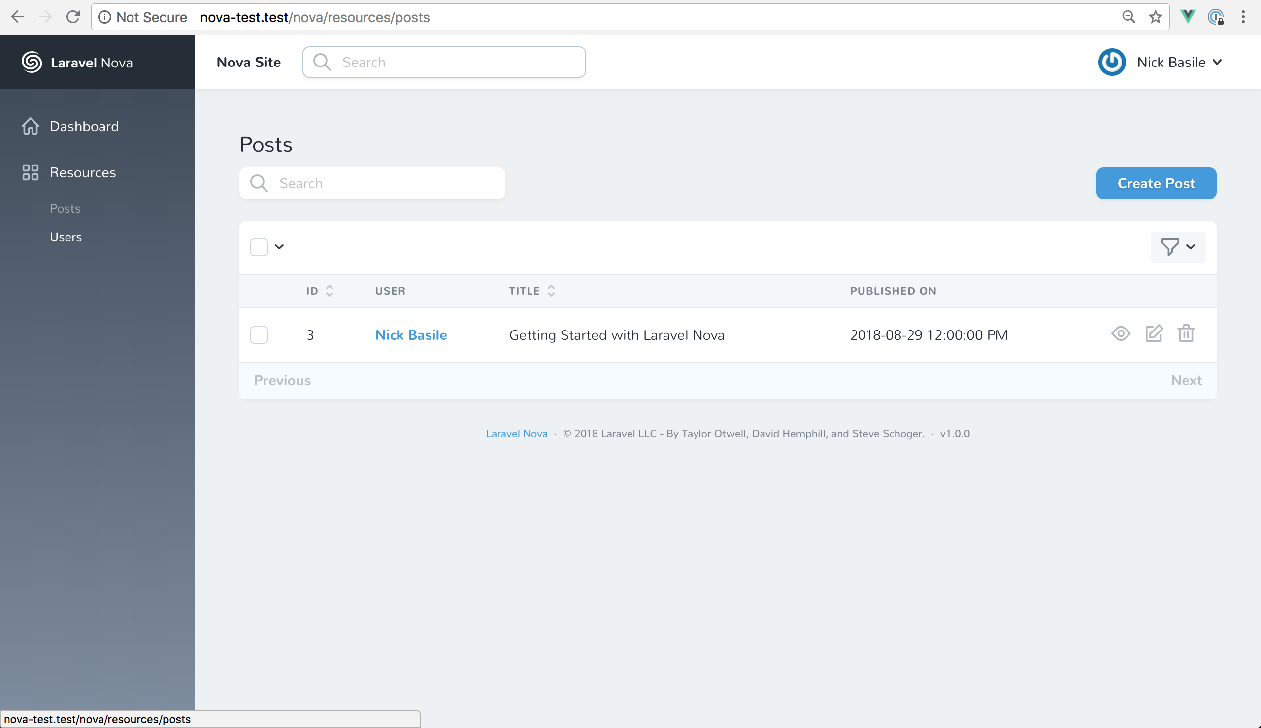Open the Laravel Nova footer link
The image size is (1261, 728).
pos(517,434)
